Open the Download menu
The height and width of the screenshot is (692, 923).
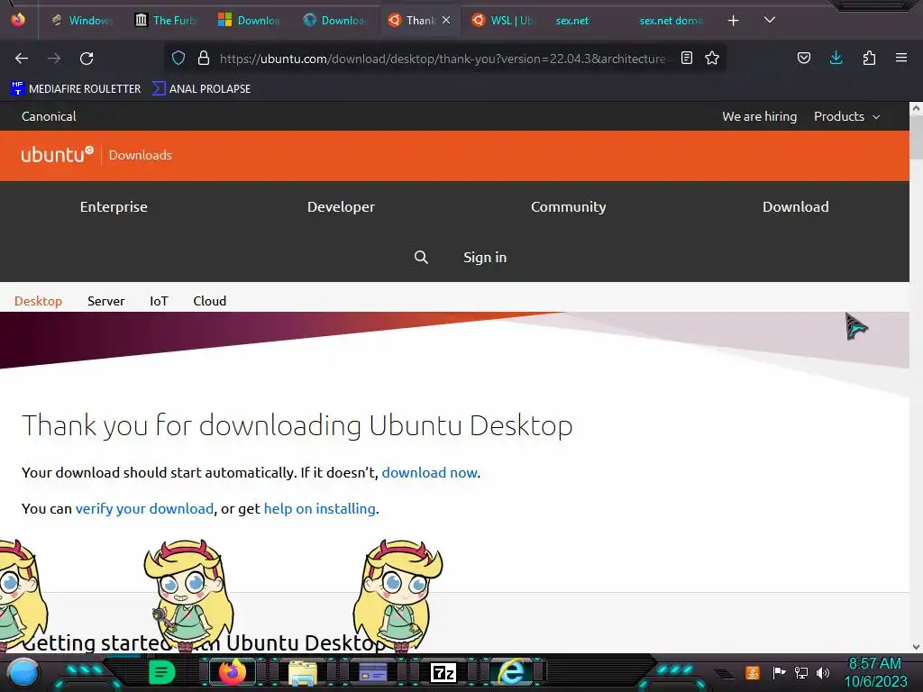click(x=795, y=206)
